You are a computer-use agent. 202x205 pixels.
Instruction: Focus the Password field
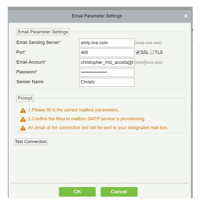coord(107,72)
